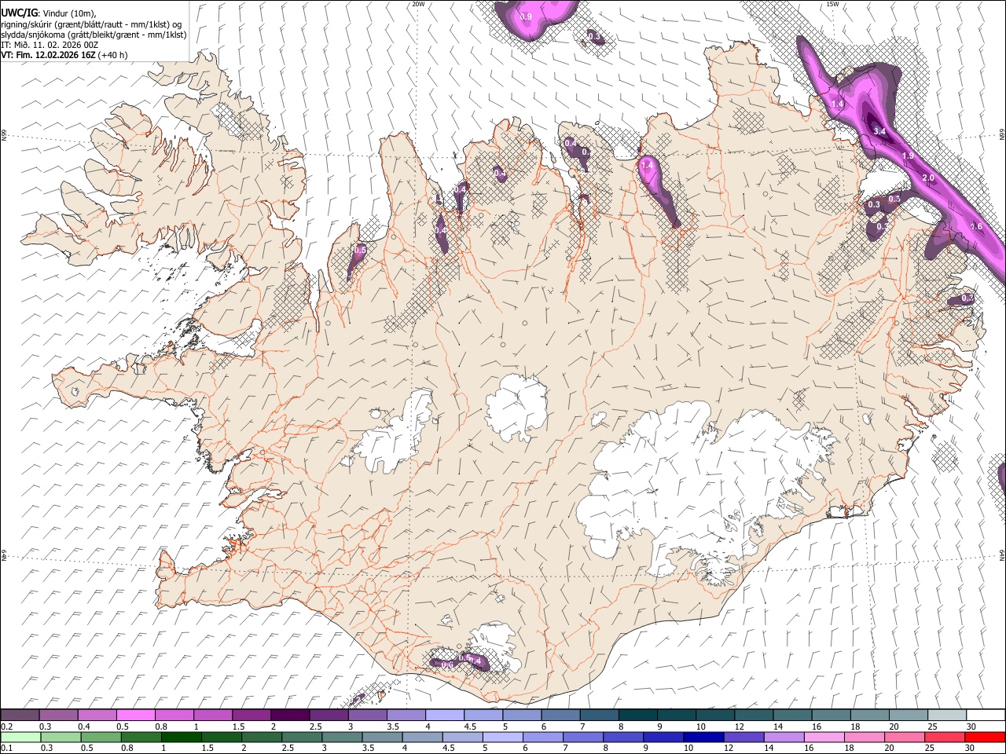The image size is (1006, 754).
Task: Pick the lavender 4 swatch in upper legend row
Action: pyautogui.click(x=445, y=715)
